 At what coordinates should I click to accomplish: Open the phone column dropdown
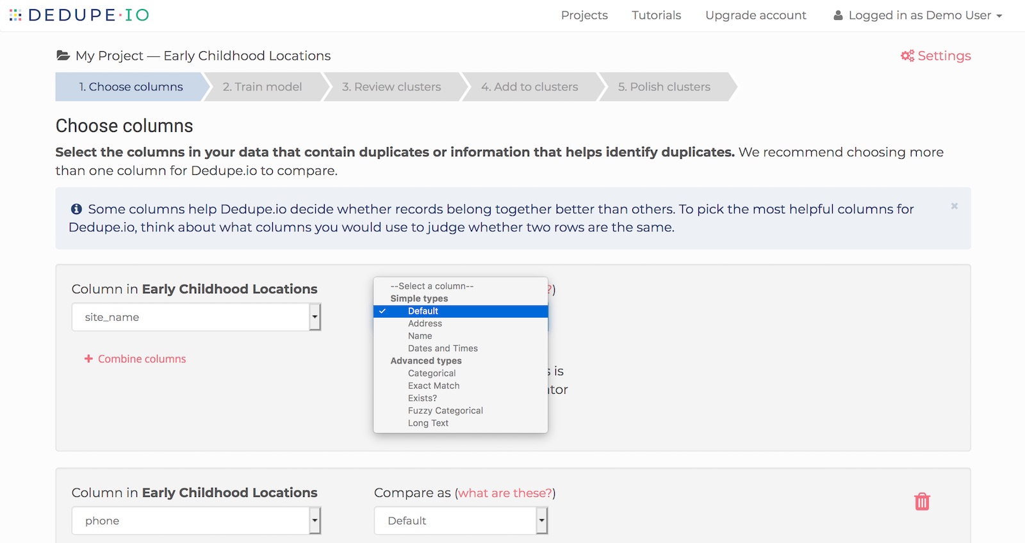(196, 521)
